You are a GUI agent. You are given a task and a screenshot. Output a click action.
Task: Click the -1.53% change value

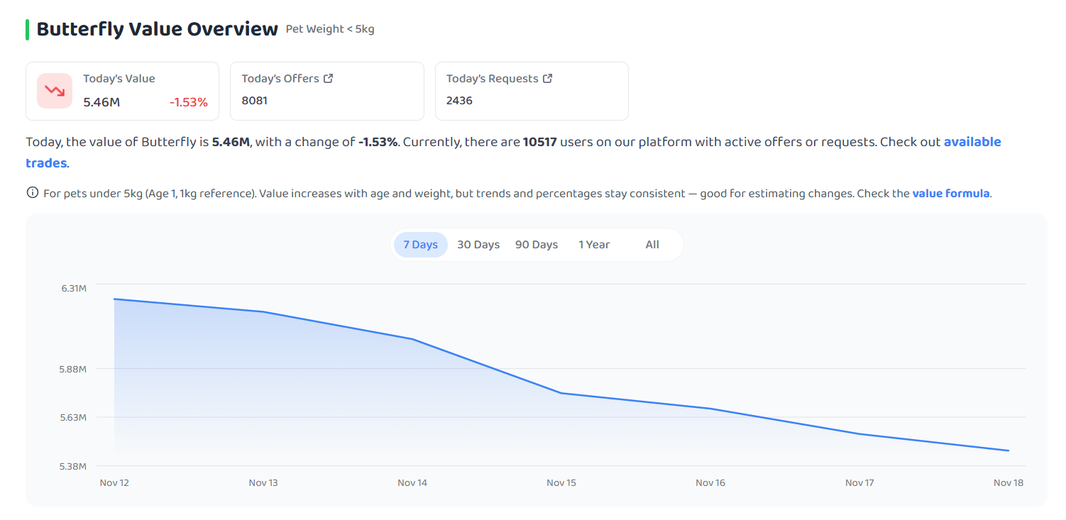tap(189, 102)
